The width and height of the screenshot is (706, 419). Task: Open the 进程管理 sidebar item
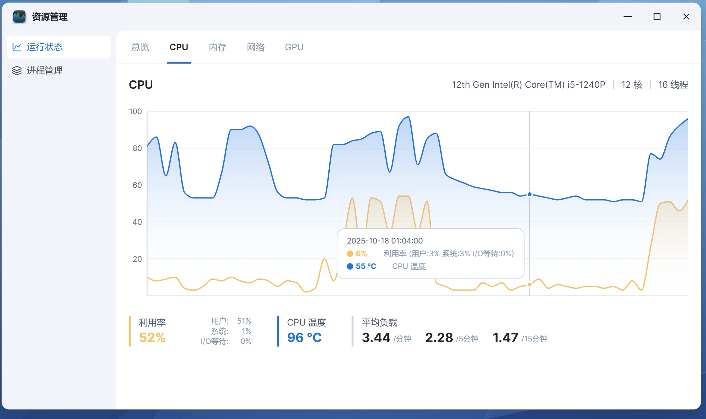pos(45,71)
